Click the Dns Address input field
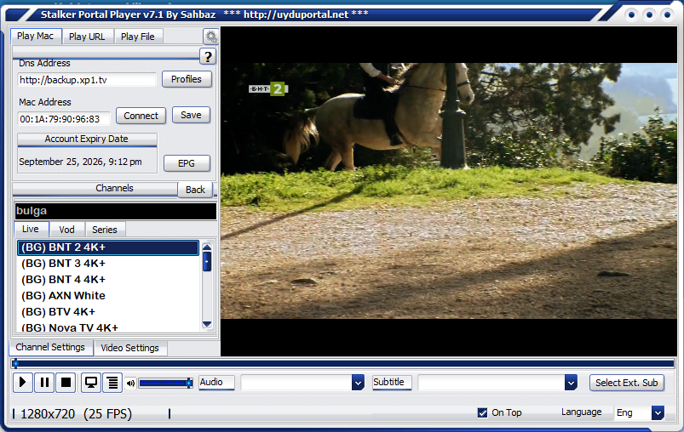 pos(87,80)
